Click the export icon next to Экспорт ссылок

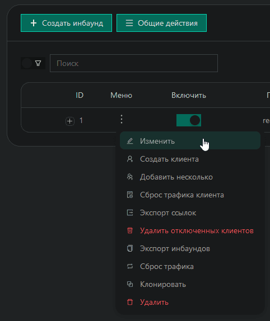[130, 213]
